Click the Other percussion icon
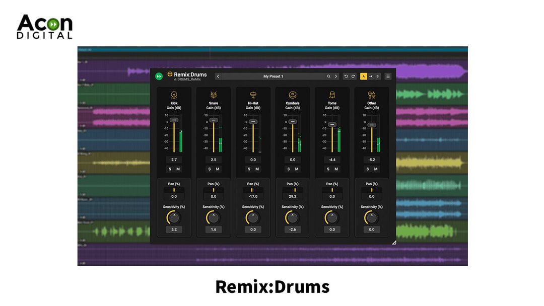544x306 pixels. click(x=371, y=94)
